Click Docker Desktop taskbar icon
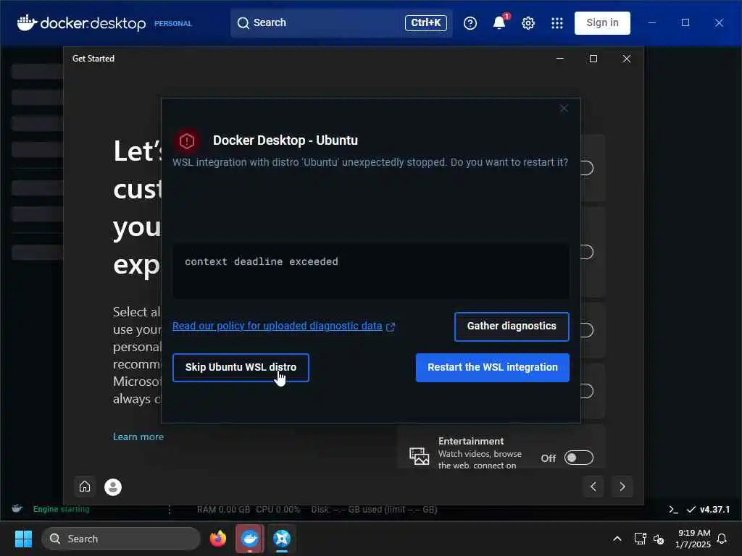This screenshot has width=742, height=556. 249,539
